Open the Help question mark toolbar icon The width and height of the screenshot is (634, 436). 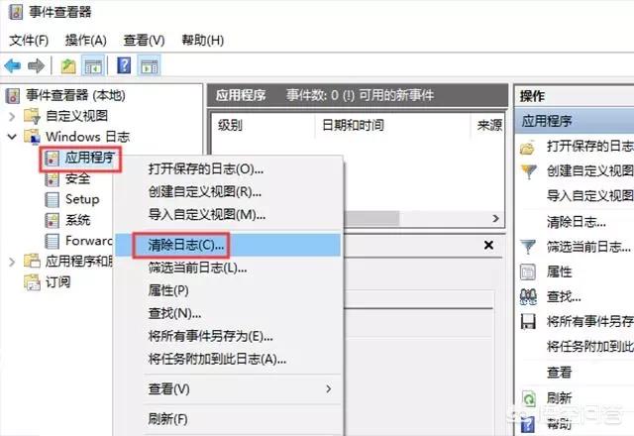coord(124,65)
